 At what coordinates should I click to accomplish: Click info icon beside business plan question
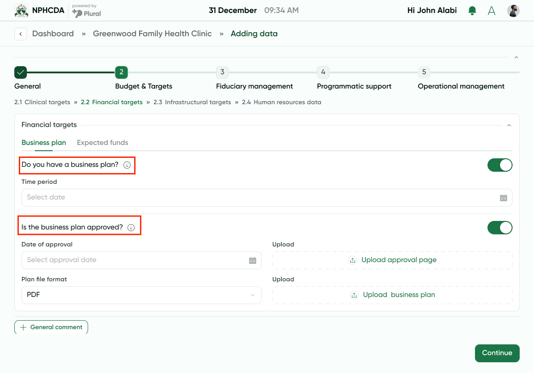pyautogui.click(x=127, y=165)
